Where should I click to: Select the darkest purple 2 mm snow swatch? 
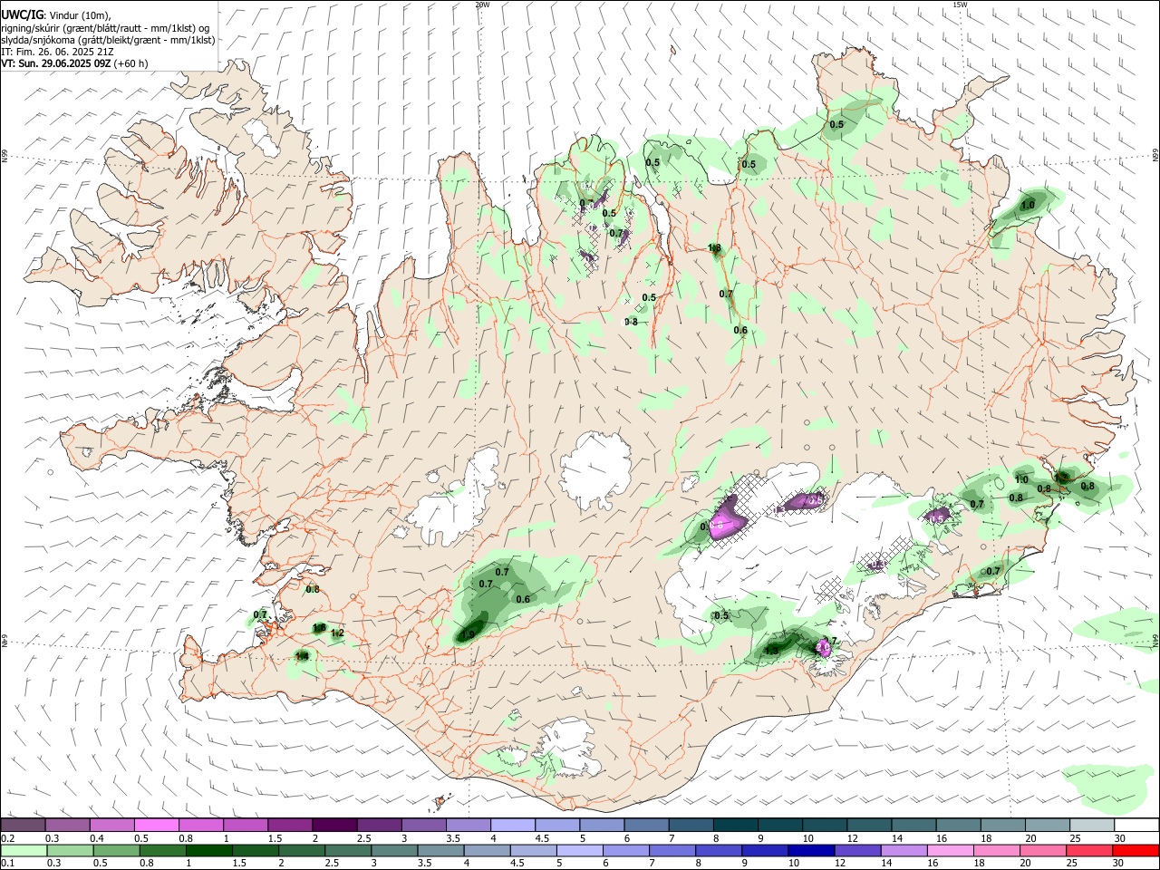333,825
